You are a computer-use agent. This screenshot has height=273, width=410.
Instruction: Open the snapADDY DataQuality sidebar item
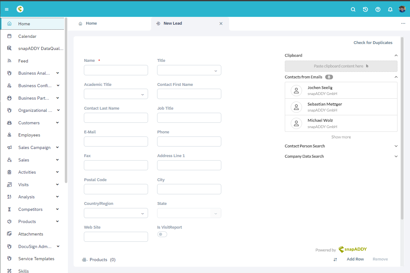(34, 48)
